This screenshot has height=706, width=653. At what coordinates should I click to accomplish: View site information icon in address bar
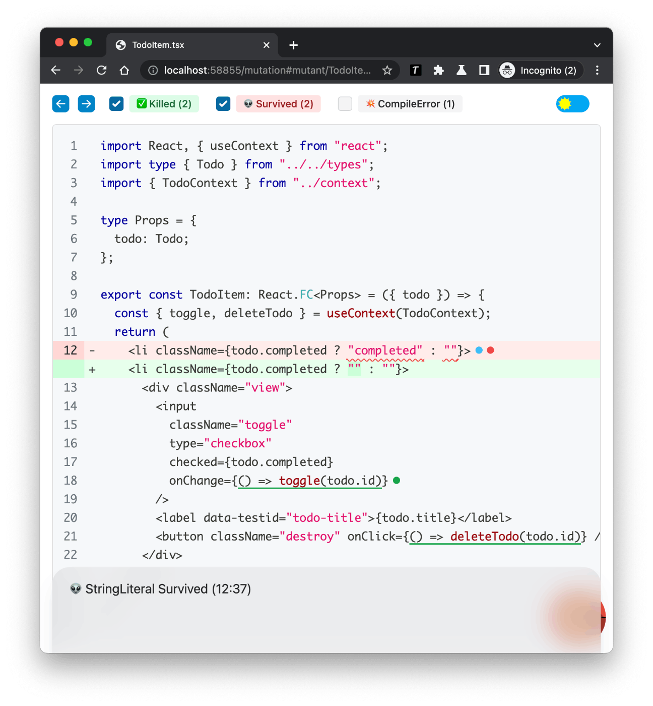(x=153, y=70)
